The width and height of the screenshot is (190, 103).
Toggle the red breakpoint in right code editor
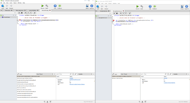(x=113, y=20)
